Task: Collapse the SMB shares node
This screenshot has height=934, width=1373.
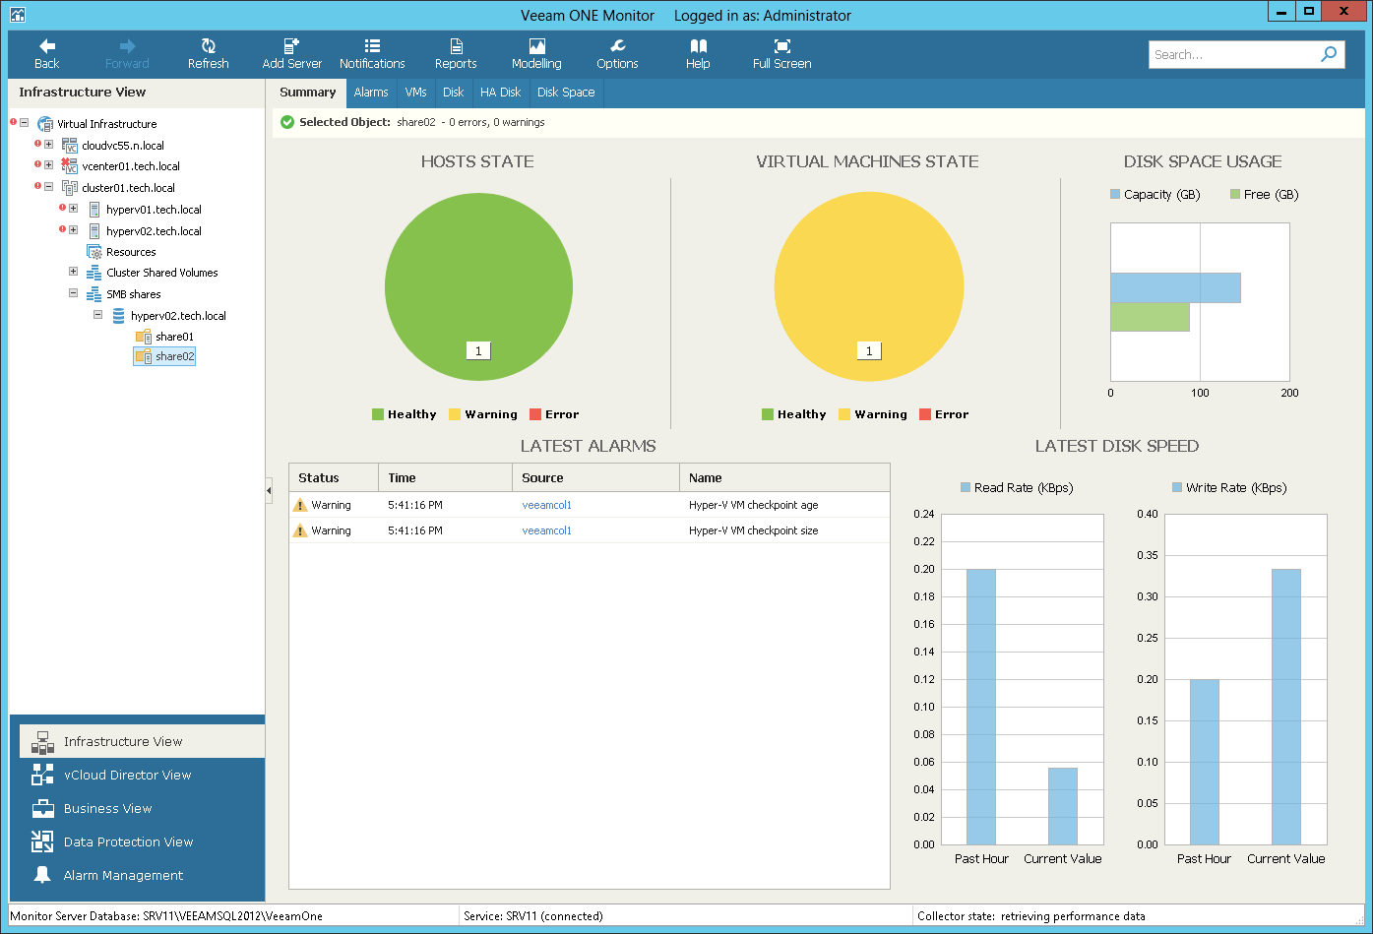Action: pos(74,293)
